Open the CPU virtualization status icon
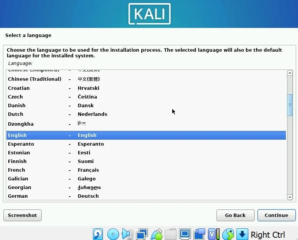 click(214, 234)
